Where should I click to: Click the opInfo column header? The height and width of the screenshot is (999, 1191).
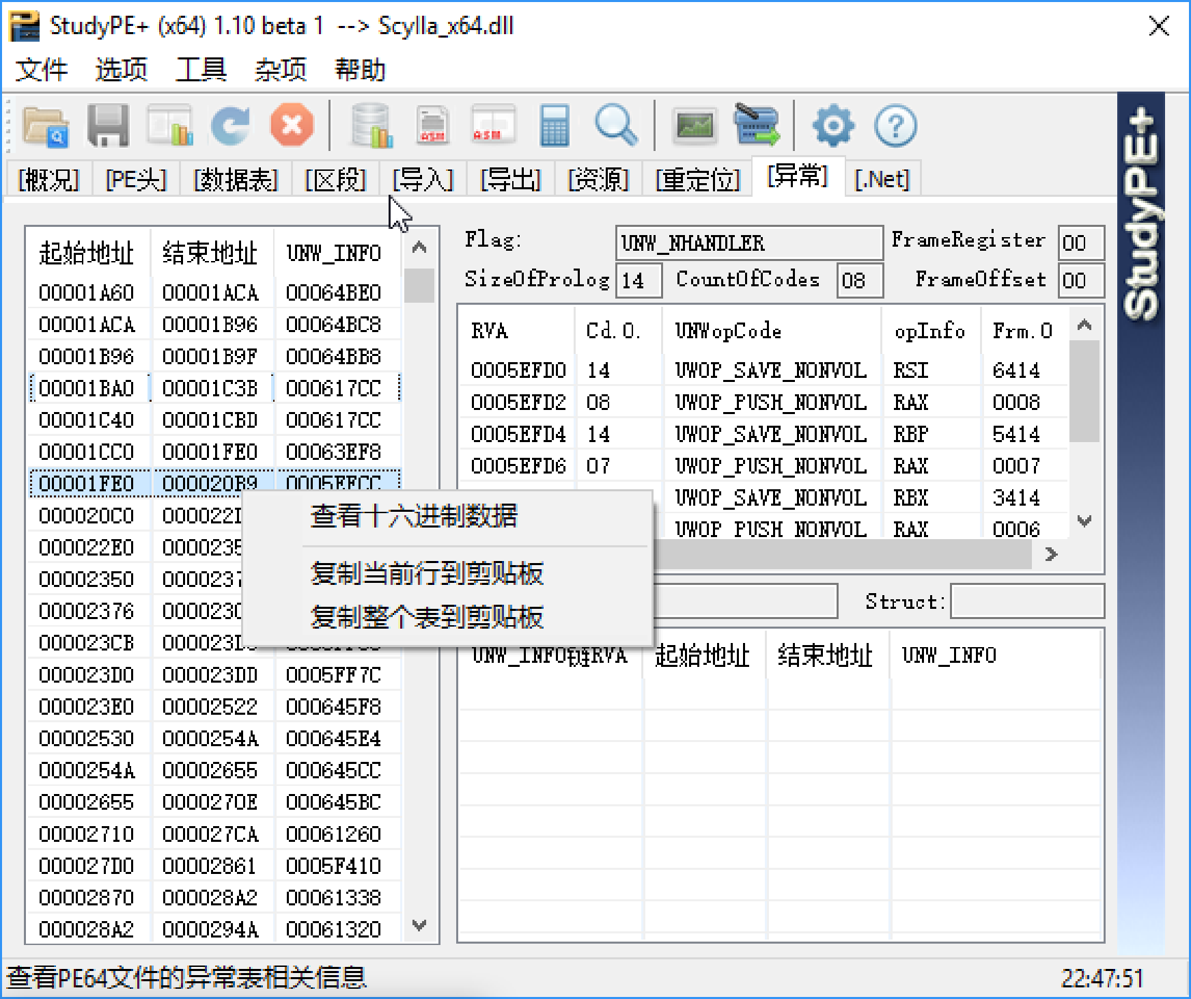930,331
